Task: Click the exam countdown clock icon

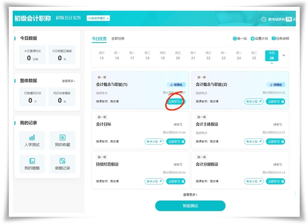Action: click(x=264, y=19)
